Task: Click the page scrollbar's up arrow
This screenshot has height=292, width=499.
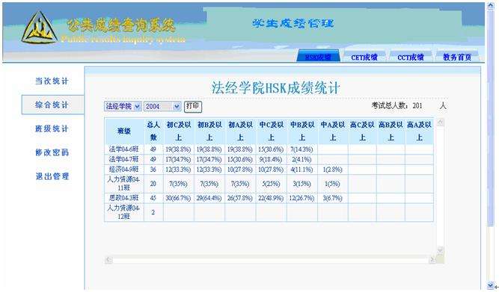Action: (x=491, y=6)
